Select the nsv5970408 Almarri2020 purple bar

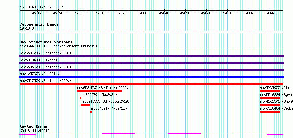151,63
